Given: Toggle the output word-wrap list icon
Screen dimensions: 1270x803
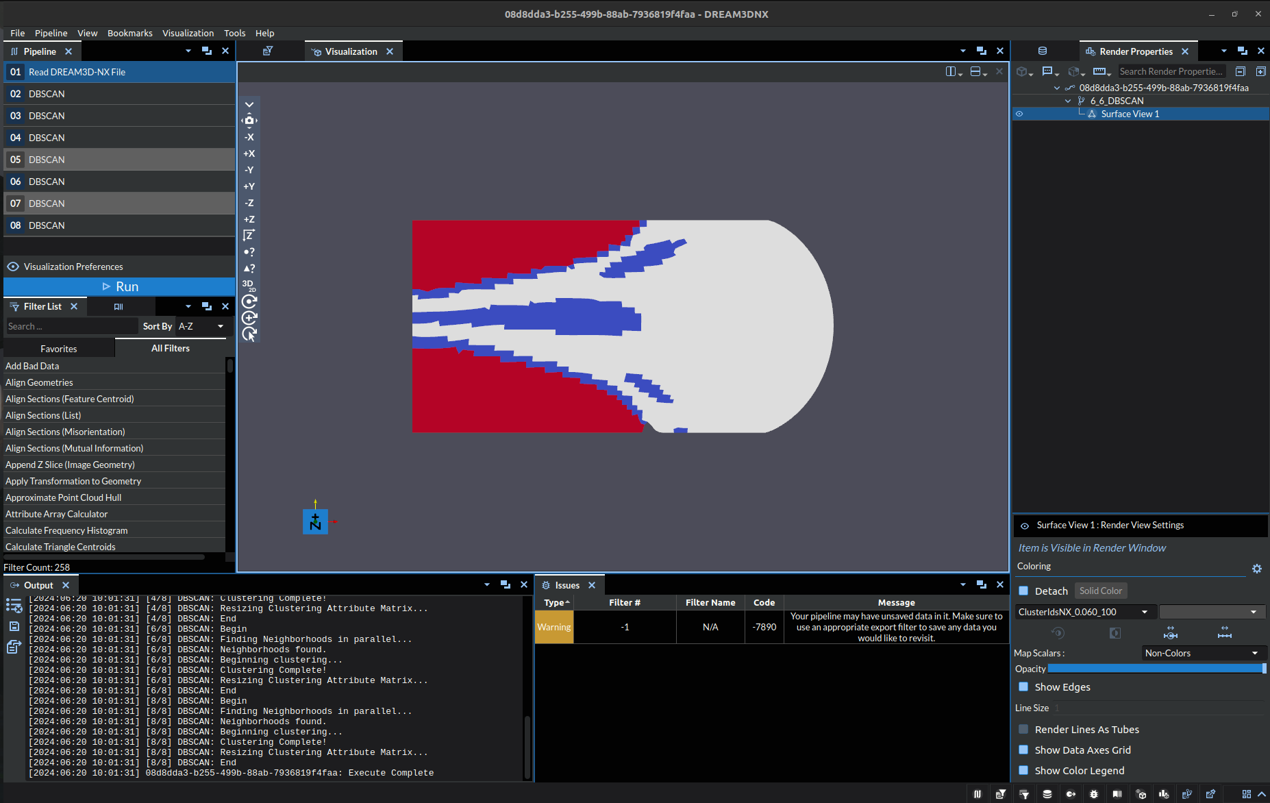Looking at the screenshot, I should point(14,606).
